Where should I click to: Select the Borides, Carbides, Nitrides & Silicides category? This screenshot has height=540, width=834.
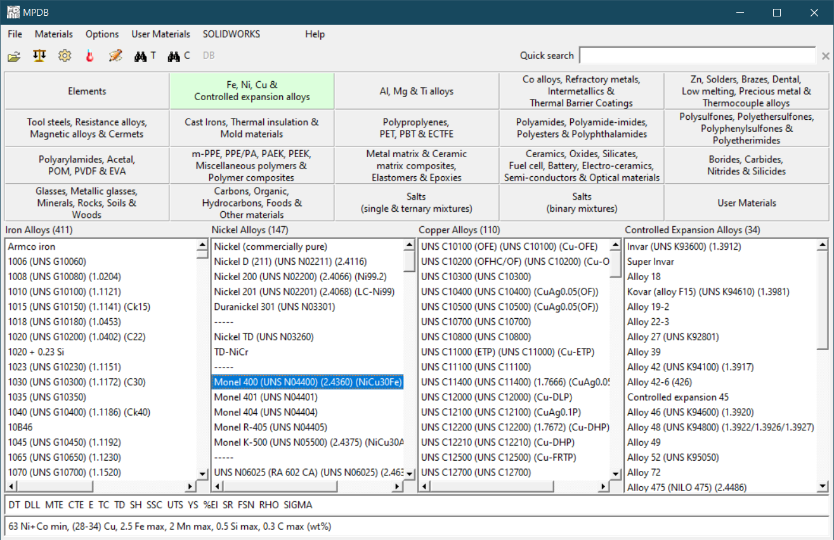[x=746, y=165]
